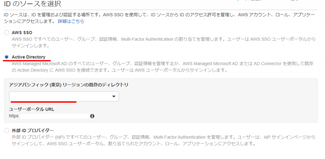Viewport: 325px width, 159px height.
Task: Click the info icon beside user portal URL
Action: (92, 116)
